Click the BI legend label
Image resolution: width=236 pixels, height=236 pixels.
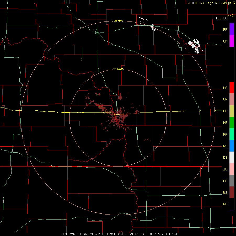click(225, 192)
